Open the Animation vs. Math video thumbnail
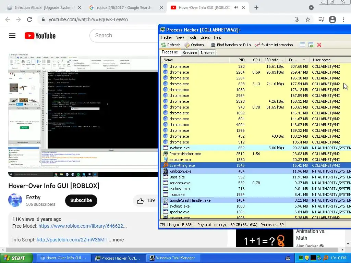 264,238
